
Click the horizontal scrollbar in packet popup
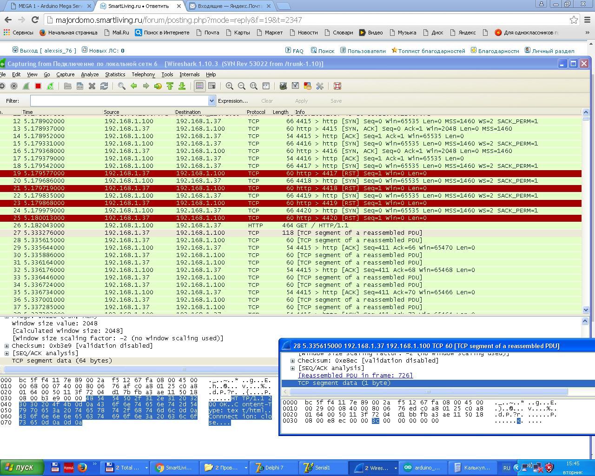click(x=428, y=391)
